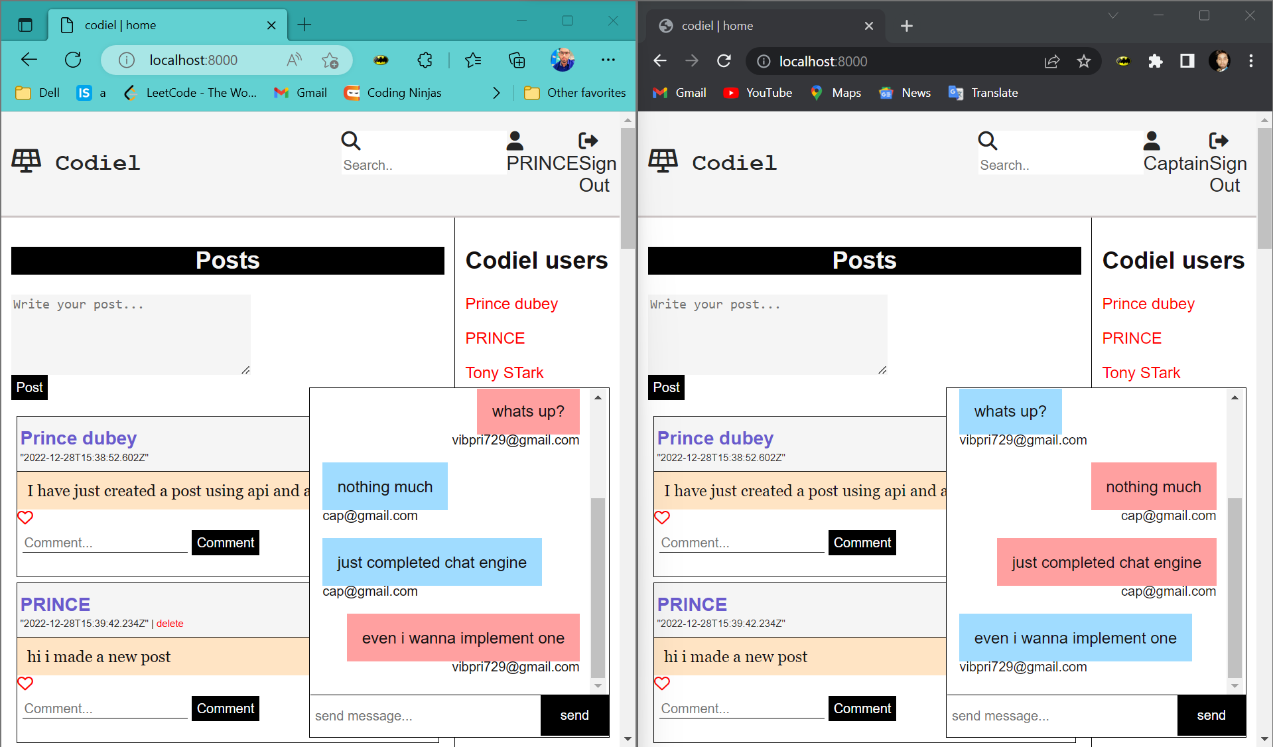
Task: Click the Batman extension icon in Chrome
Action: coord(1123,61)
